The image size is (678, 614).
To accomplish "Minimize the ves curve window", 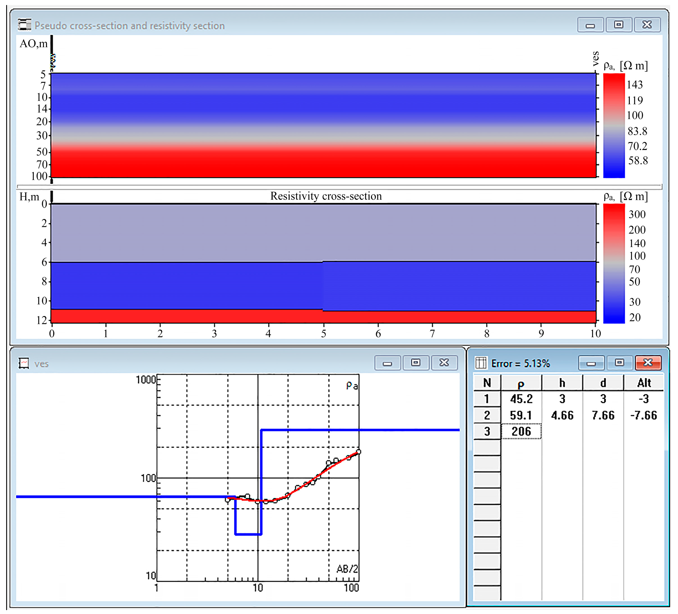I will [x=387, y=363].
